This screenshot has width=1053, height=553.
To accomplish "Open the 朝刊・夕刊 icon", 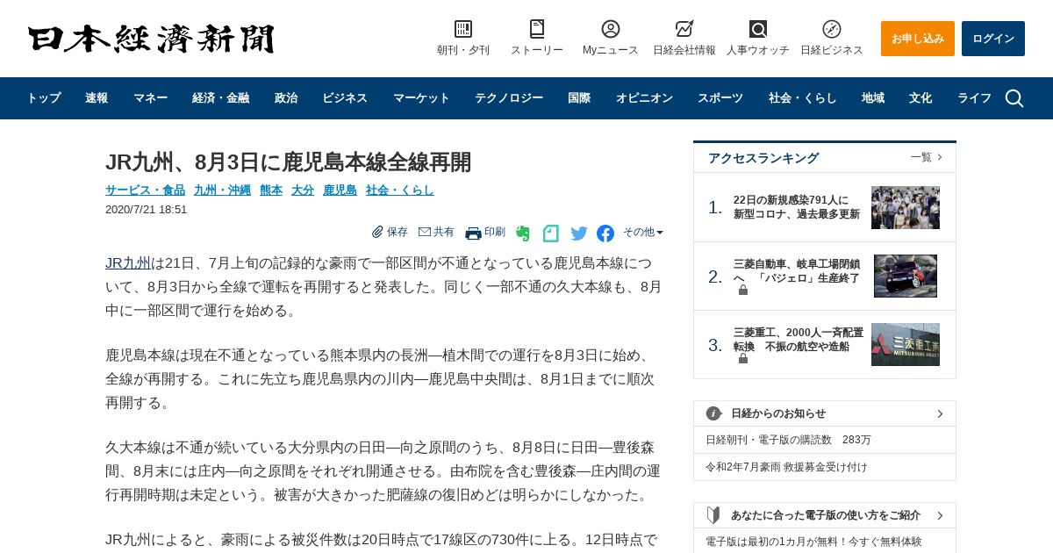I will pyautogui.click(x=463, y=29).
